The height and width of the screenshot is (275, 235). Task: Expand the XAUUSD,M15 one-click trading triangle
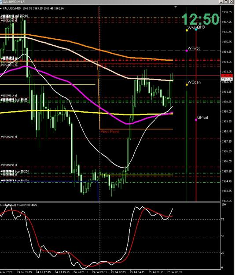1,8
